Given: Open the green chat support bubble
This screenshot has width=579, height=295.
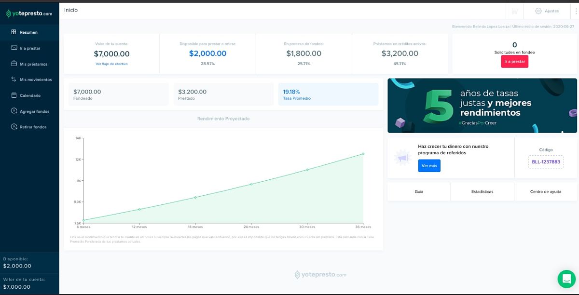Looking at the screenshot, I should coord(566,278).
